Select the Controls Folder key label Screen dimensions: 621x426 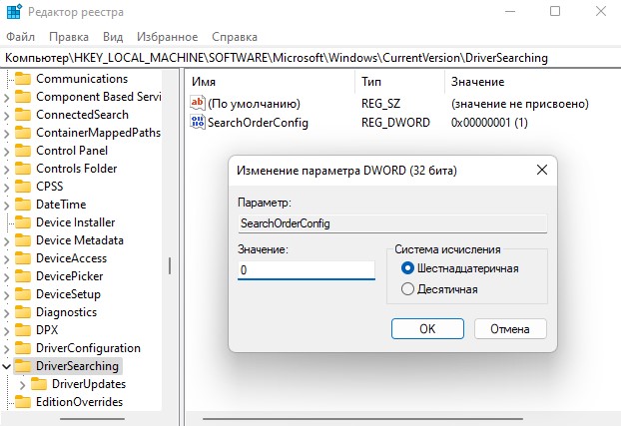[77, 169]
